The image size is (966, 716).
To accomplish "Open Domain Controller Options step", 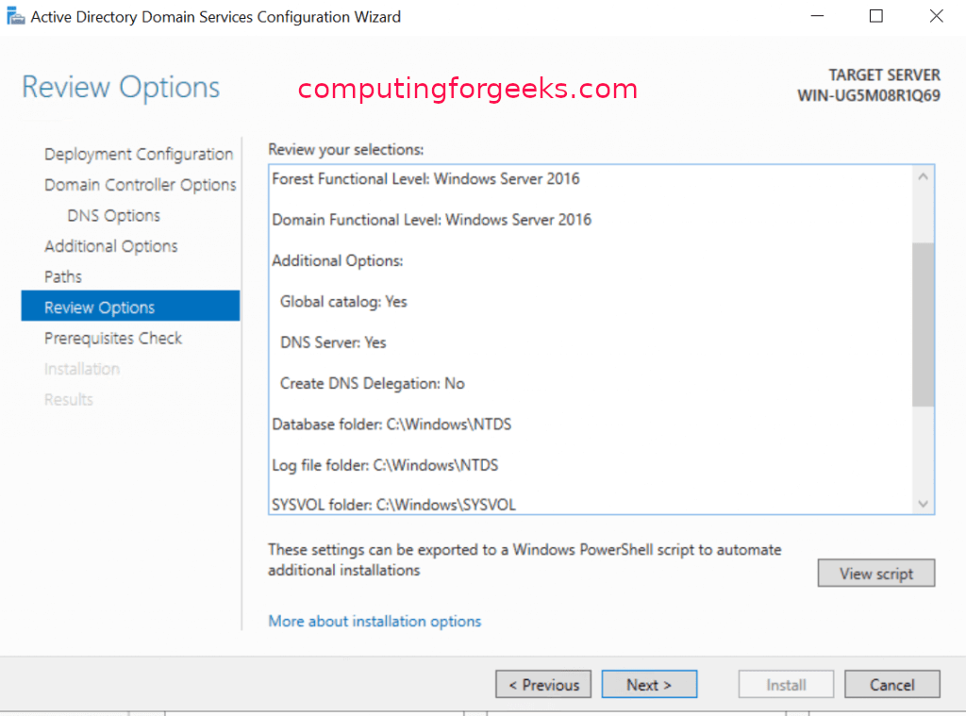I will (140, 185).
